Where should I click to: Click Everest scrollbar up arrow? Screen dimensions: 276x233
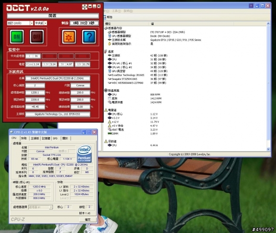tap(268, 23)
